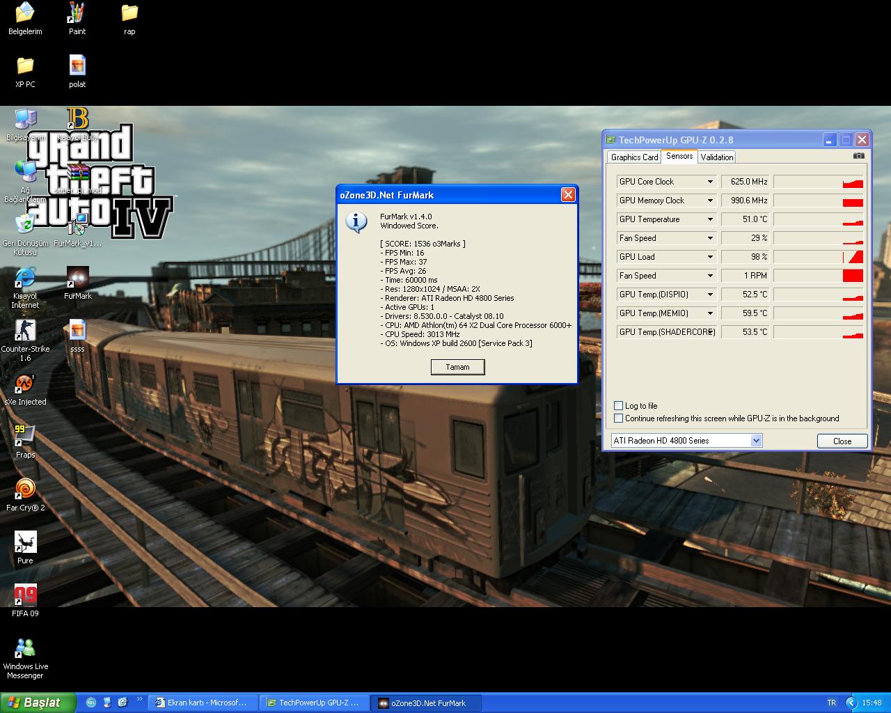Minimize the GPU-Z window
Screen dimensions: 891x713
(x=830, y=140)
